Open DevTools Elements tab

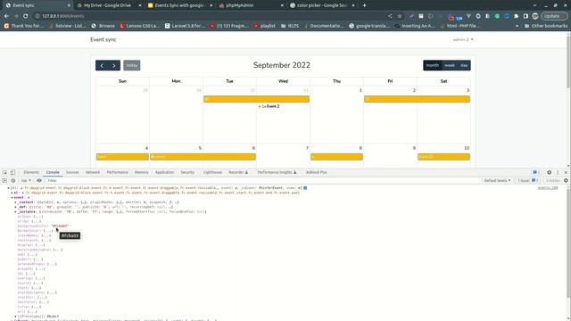pos(31,172)
